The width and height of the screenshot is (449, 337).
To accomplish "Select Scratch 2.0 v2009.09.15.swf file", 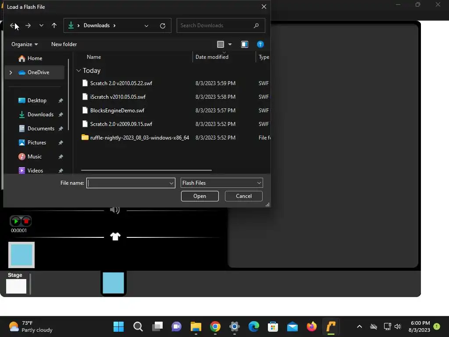I will pos(121,124).
